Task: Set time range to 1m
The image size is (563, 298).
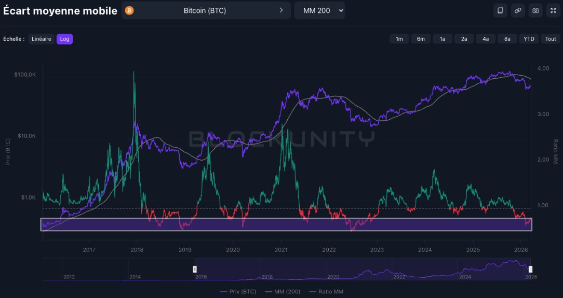Action: coord(399,39)
